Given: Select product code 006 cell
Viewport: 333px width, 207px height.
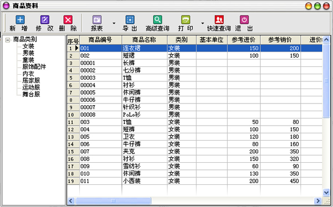Looking at the screenshot, I should pyautogui.click(x=100, y=144).
